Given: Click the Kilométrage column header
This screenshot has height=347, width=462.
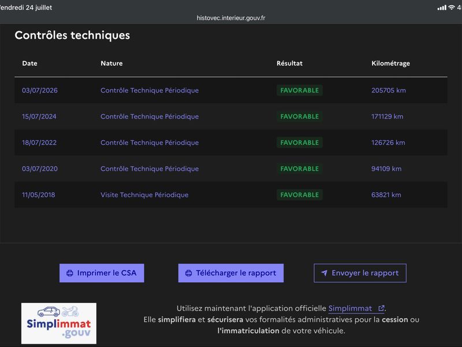Looking at the screenshot, I should pos(390,64).
